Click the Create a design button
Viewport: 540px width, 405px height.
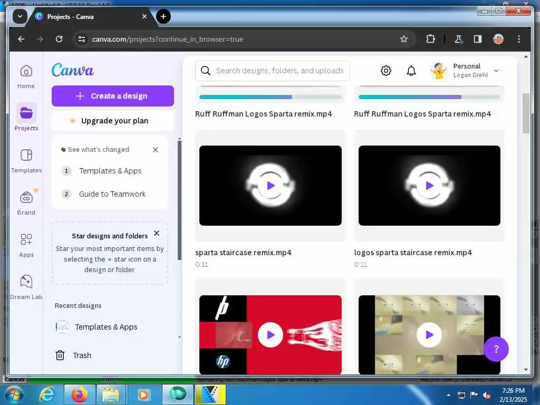(113, 96)
